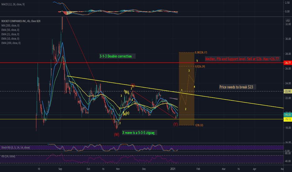This screenshot has height=172, width=292.
Task: Click the Dec label on time axis
Action: (144, 169)
